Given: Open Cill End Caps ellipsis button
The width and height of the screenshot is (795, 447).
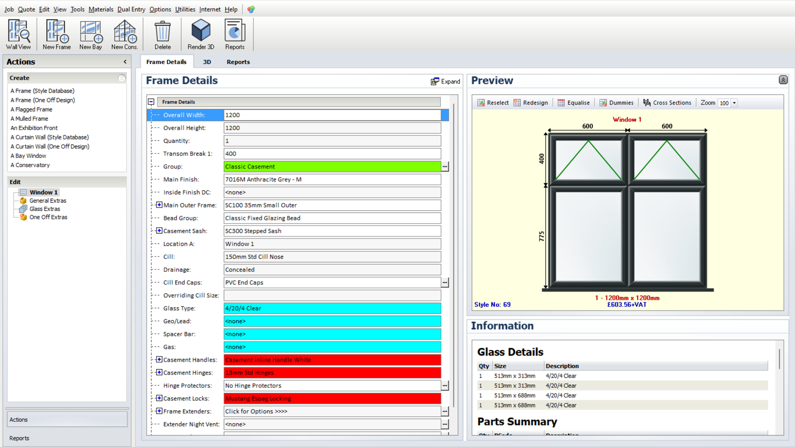Looking at the screenshot, I should [445, 282].
